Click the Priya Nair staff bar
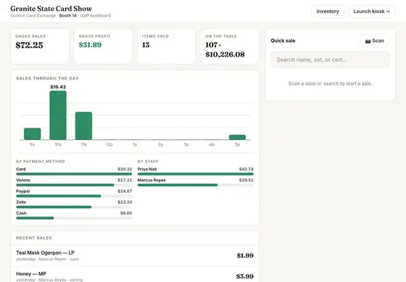 [x=196, y=174]
